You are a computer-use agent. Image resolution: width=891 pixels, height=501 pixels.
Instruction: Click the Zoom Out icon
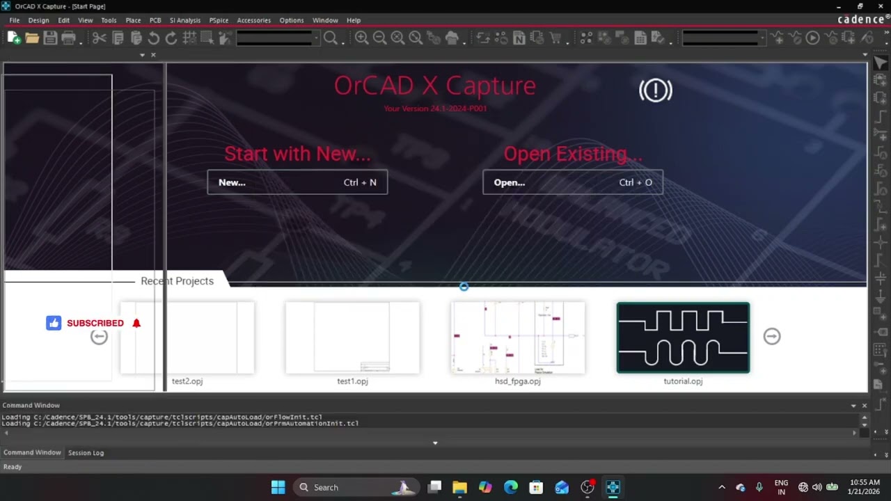tap(380, 38)
